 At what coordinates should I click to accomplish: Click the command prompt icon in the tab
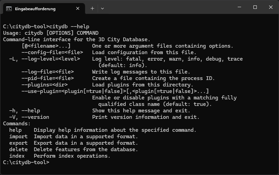click(x=9, y=9)
